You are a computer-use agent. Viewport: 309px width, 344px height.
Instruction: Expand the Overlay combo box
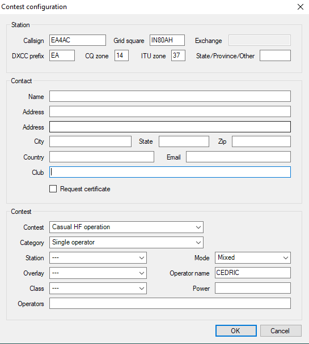click(98, 273)
